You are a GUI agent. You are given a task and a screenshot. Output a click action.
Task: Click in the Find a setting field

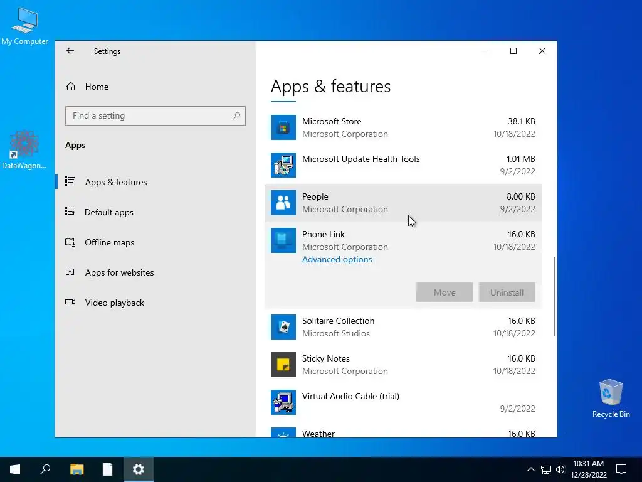point(155,116)
